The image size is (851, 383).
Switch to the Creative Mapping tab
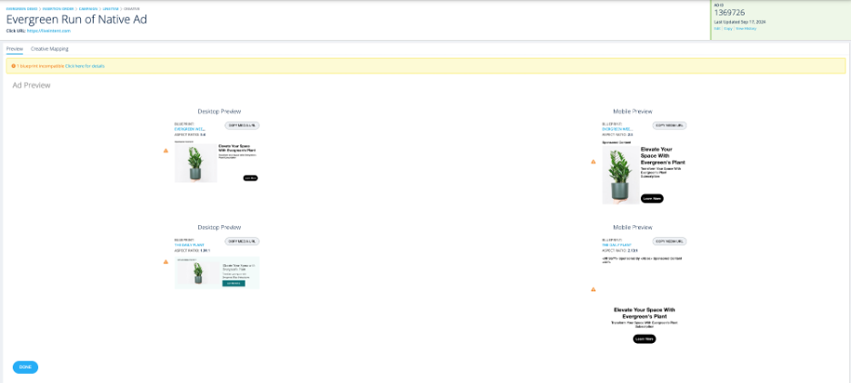point(49,49)
